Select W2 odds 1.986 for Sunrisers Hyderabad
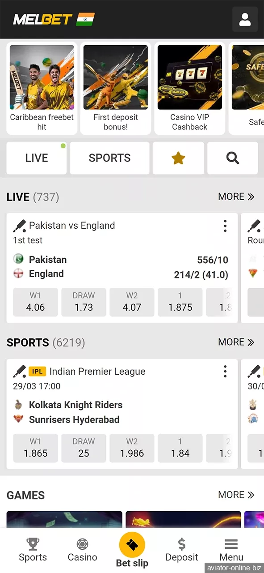 coord(132,448)
